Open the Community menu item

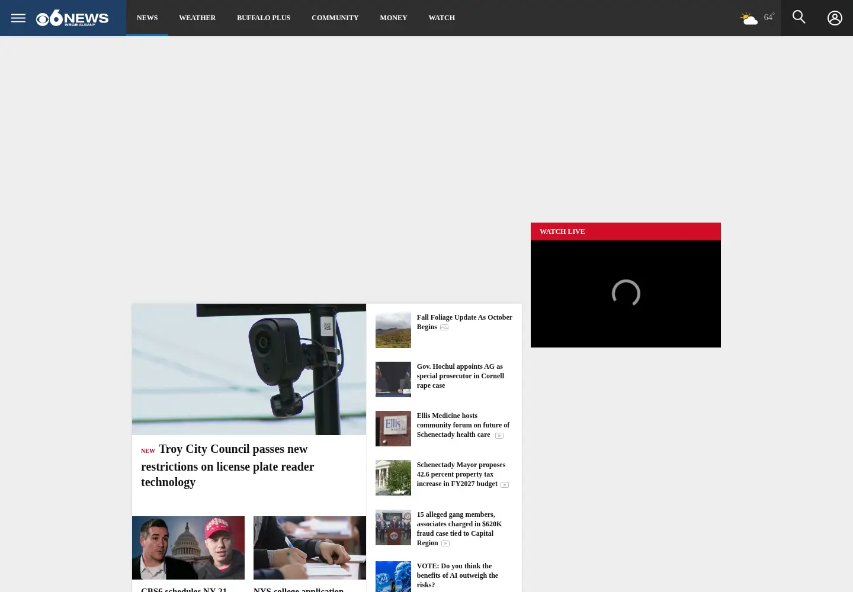coord(335,18)
